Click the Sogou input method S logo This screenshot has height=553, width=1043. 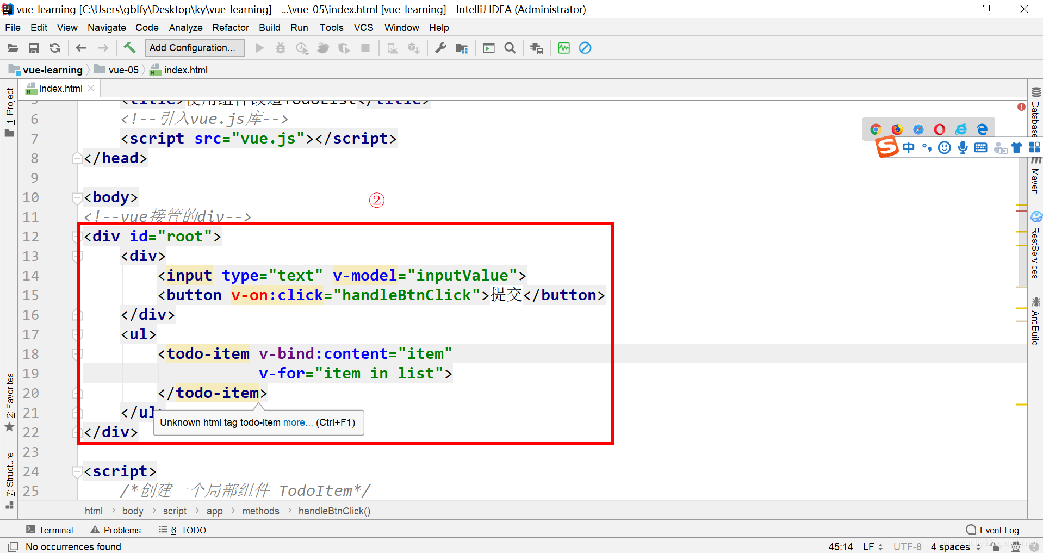[887, 147]
